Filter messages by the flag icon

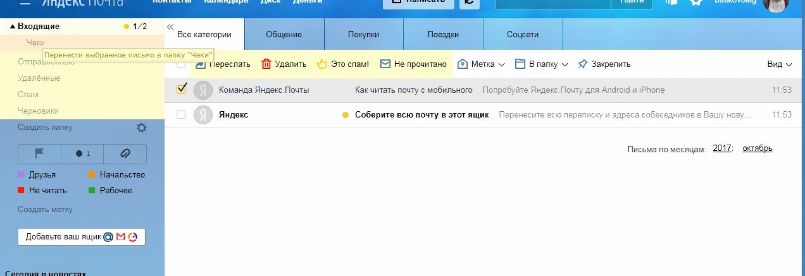pyautogui.click(x=40, y=154)
